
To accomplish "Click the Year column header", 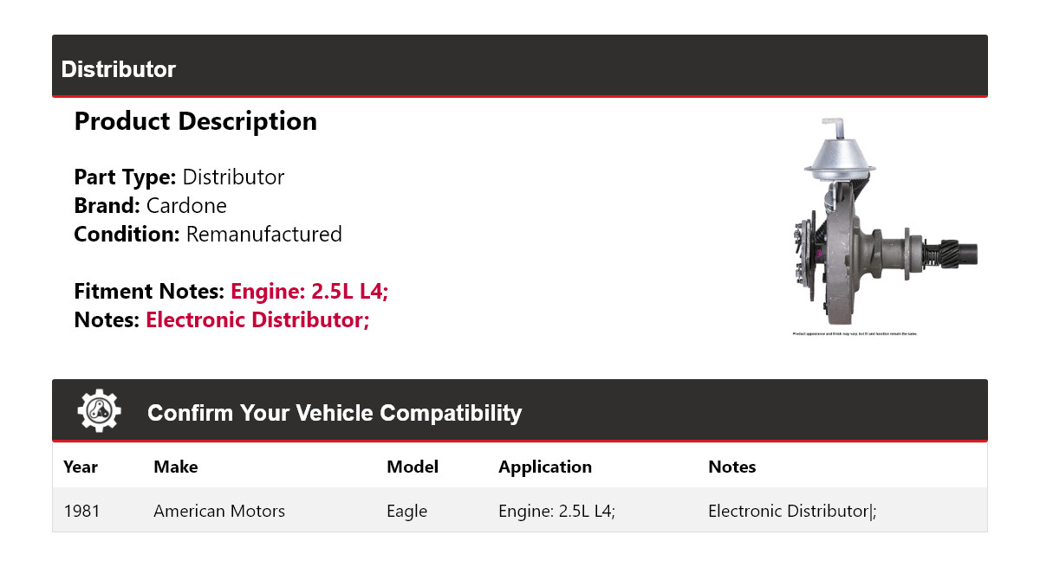I will 81,467.
